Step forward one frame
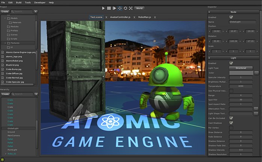 coord(114,8)
